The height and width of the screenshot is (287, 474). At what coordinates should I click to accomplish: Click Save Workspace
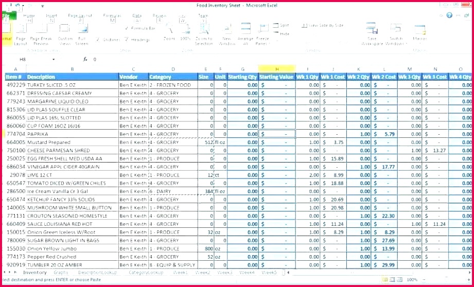pyautogui.click(x=372, y=34)
